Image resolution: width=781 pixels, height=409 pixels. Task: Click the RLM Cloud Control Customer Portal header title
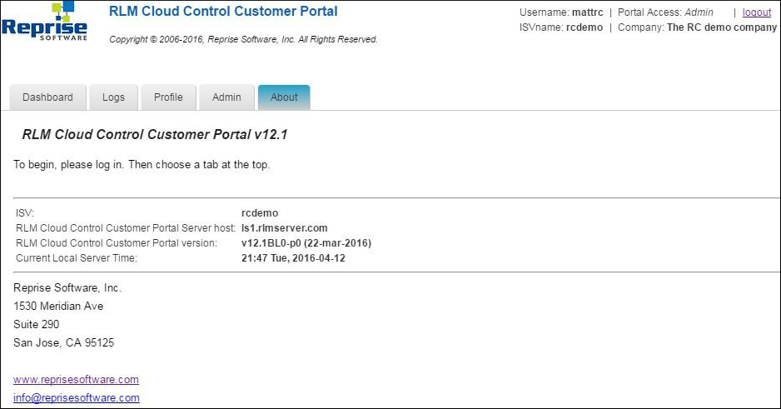click(x=223, y=12)
